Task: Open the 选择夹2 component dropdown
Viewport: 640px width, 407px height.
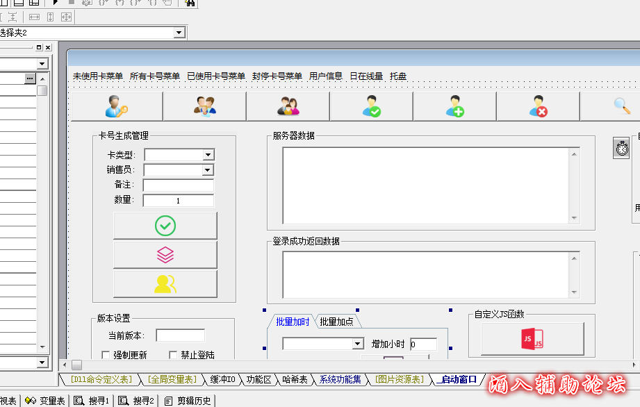Action: click(179, 33)
